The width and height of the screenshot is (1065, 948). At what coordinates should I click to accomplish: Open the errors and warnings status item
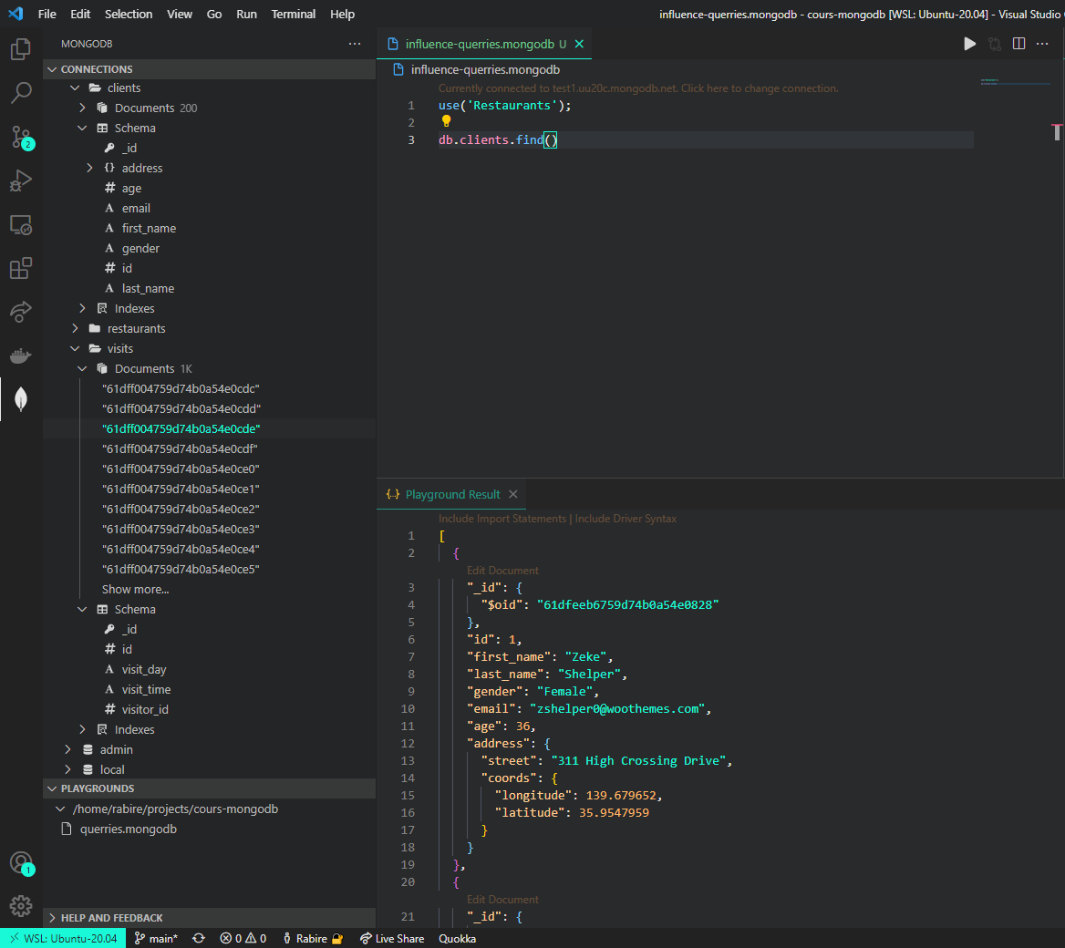click(x=243, y=939)
